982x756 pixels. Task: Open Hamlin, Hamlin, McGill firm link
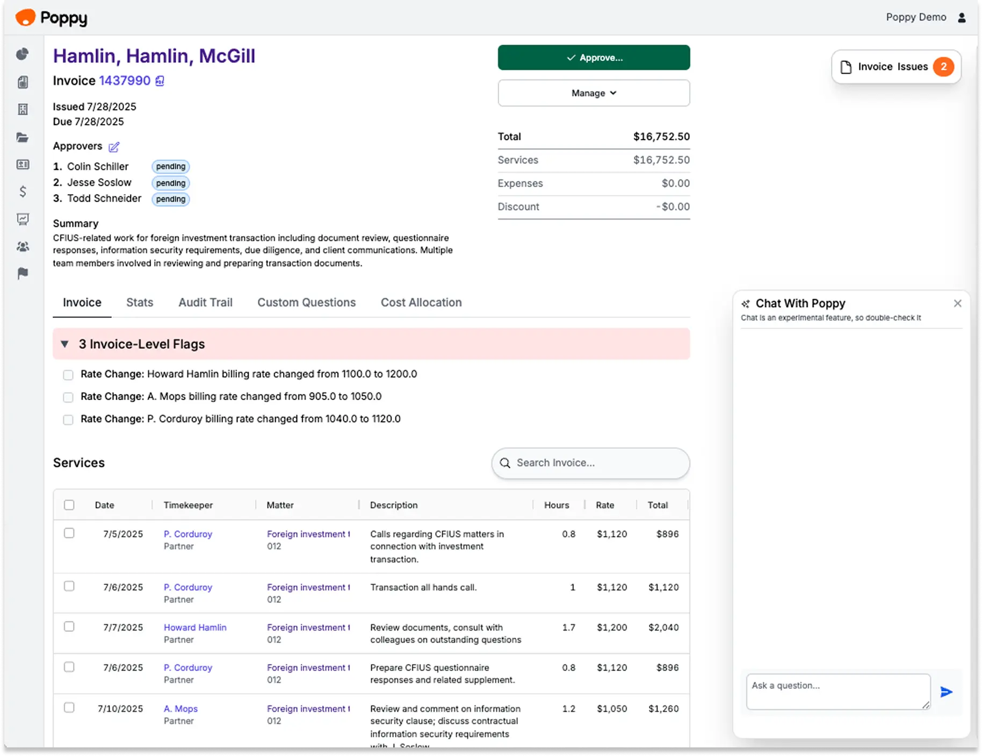coord(154,56)
